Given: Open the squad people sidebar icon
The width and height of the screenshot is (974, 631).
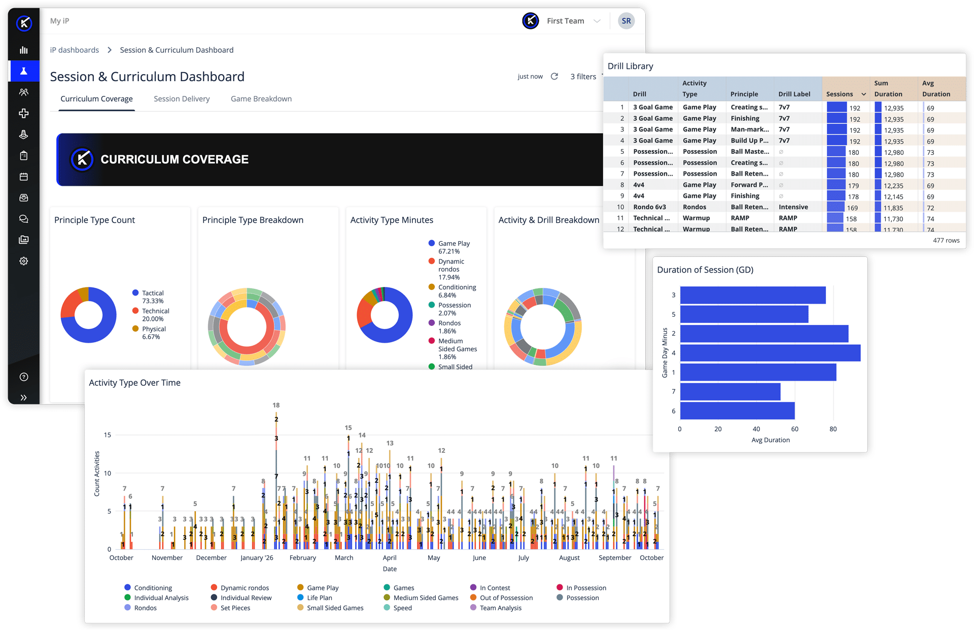Looking at the screenshot, I should 23,92.
